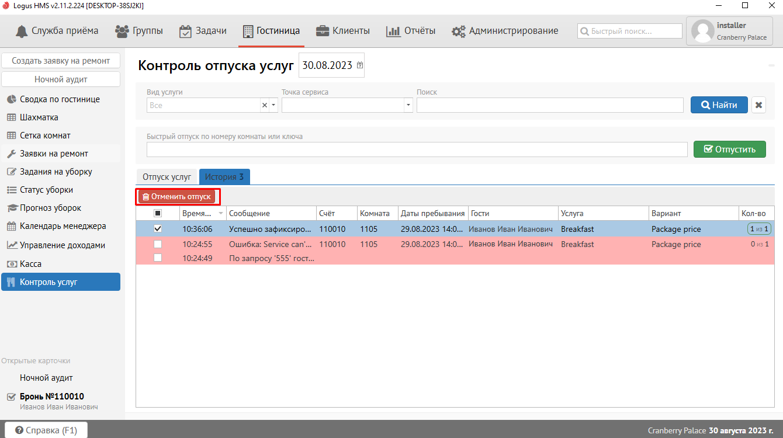
Task: Open the Время column sort arrow
Action: (x=220, y=214)
